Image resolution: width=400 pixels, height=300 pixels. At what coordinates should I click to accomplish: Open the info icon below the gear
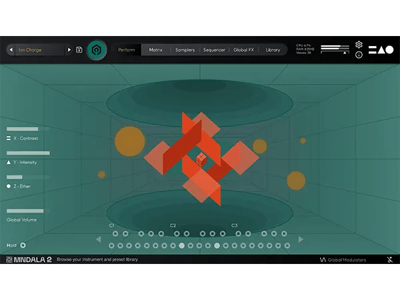tap(359, 55)
